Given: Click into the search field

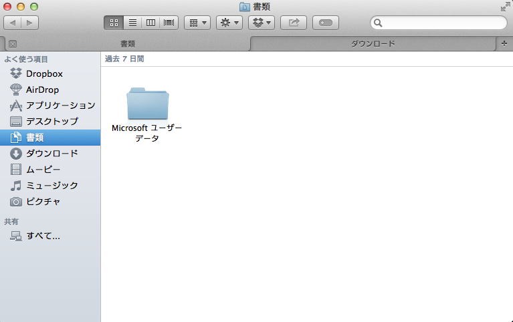Looking at the screenshot, I should click(439, 23).
